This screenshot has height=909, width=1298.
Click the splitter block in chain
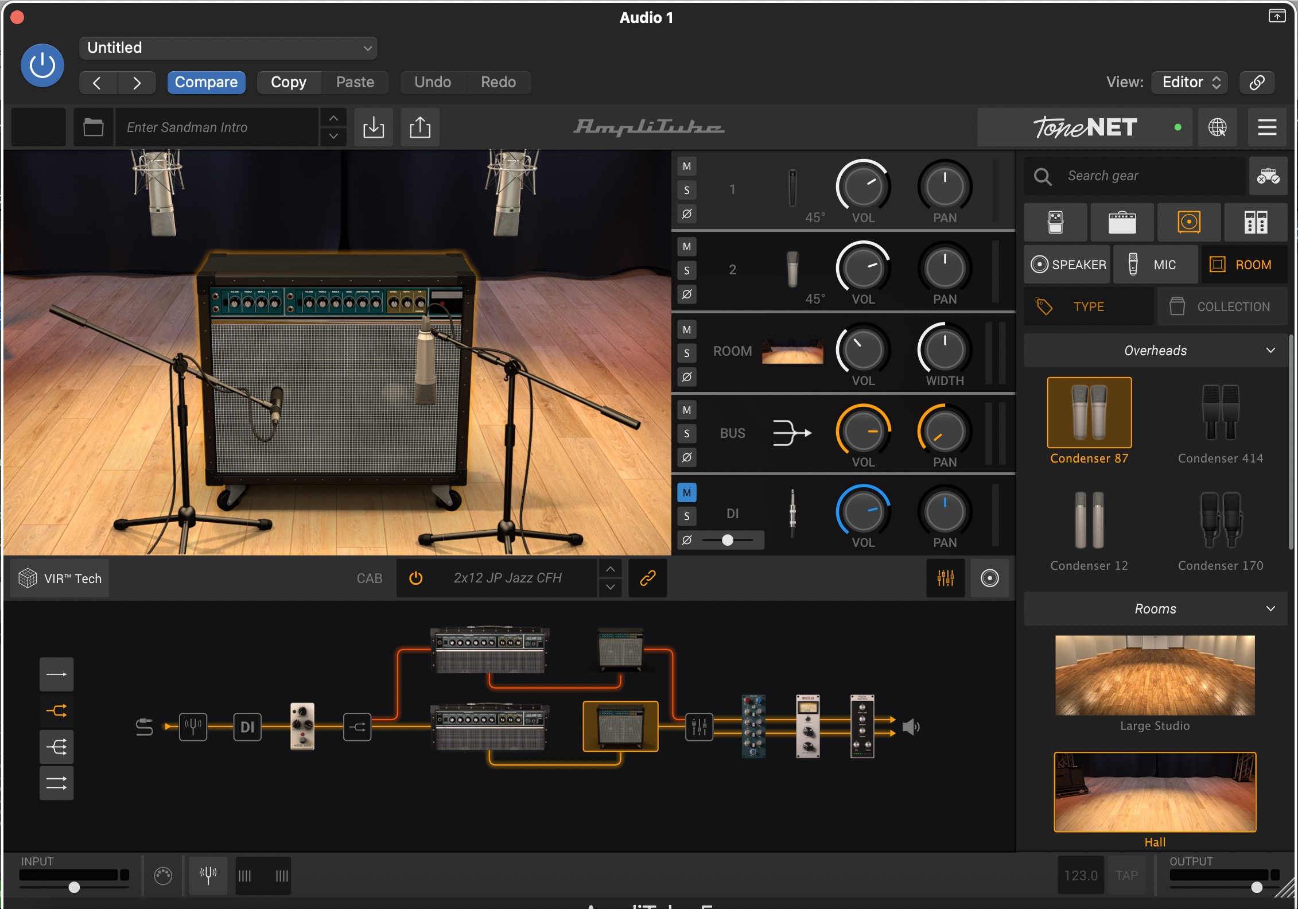pyautogui.click(x=357, y=727)
